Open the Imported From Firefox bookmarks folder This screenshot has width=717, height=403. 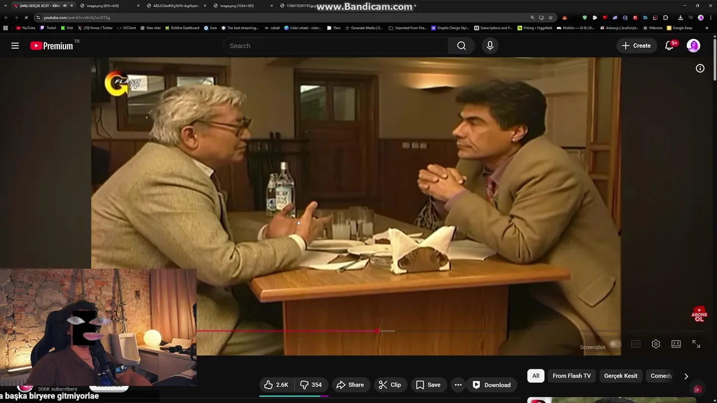(406, 27)
